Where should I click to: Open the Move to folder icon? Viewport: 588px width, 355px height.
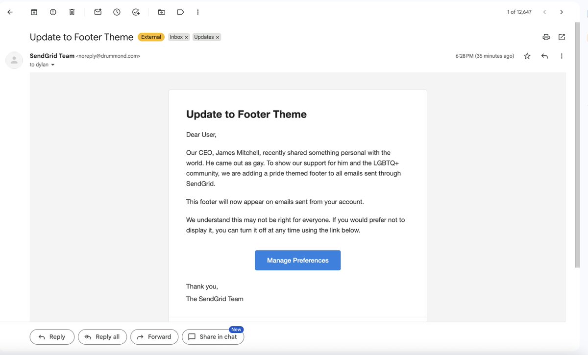[162, 12]
